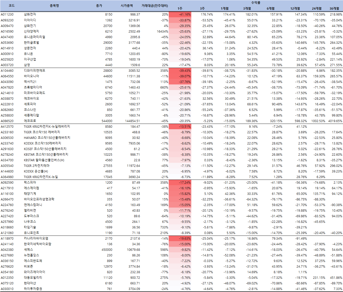Image resolution: width=343 pixels, height=292 pixels.
Task: Click the 3주 column header
Action: click(202, 9)
